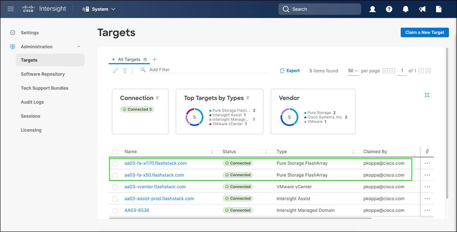
Task: Open the System service dropdown
Action: click(99, 9)
